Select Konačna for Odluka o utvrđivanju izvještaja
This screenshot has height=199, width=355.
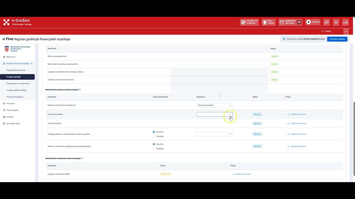pos(154,144)
